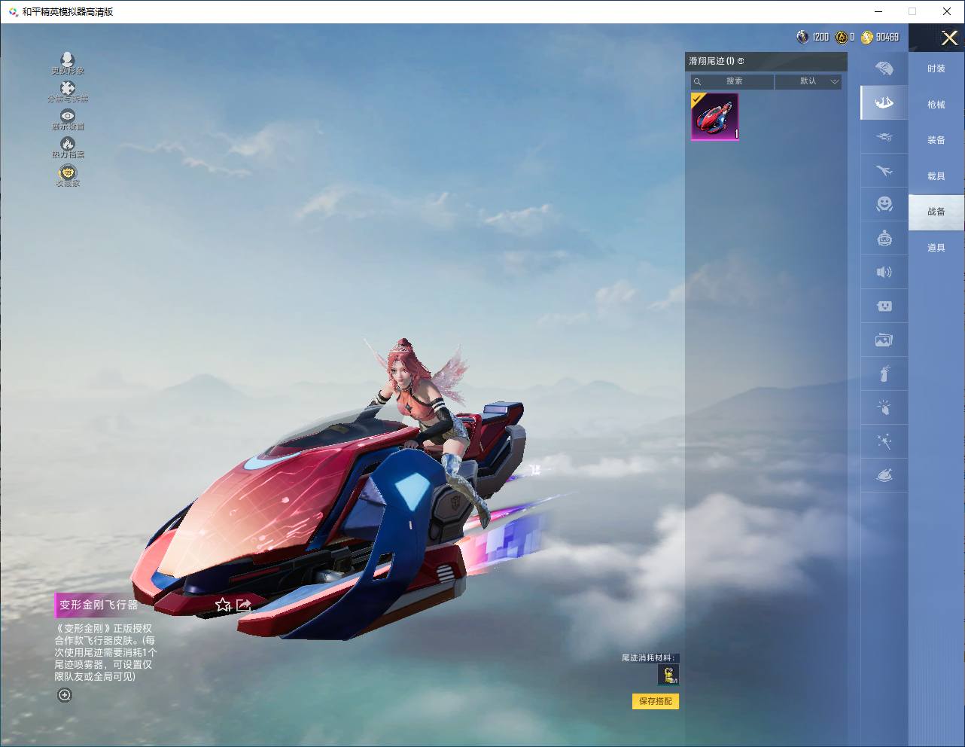
Task: Share the 变形金刚飞行器 skin via share icon
Action: [x=244, y=605]
